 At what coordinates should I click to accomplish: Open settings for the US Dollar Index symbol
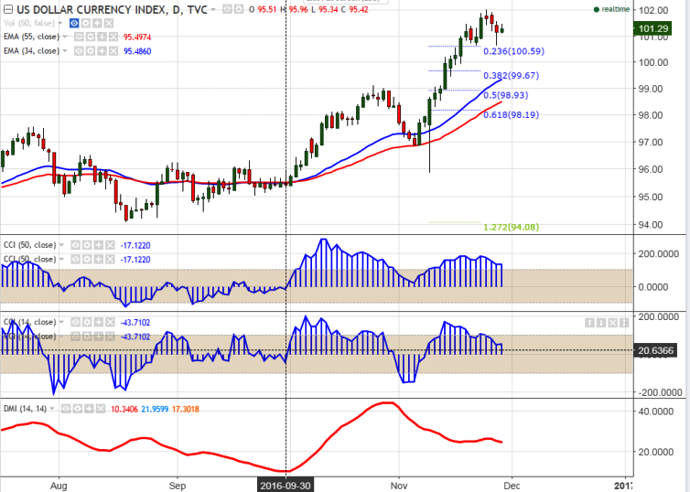[x=238, y=9]
